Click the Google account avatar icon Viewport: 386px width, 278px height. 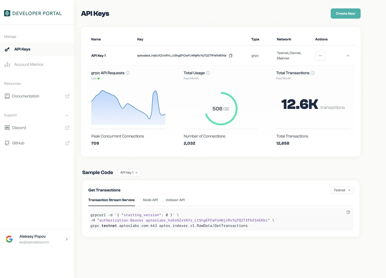(x=9, y=239)
